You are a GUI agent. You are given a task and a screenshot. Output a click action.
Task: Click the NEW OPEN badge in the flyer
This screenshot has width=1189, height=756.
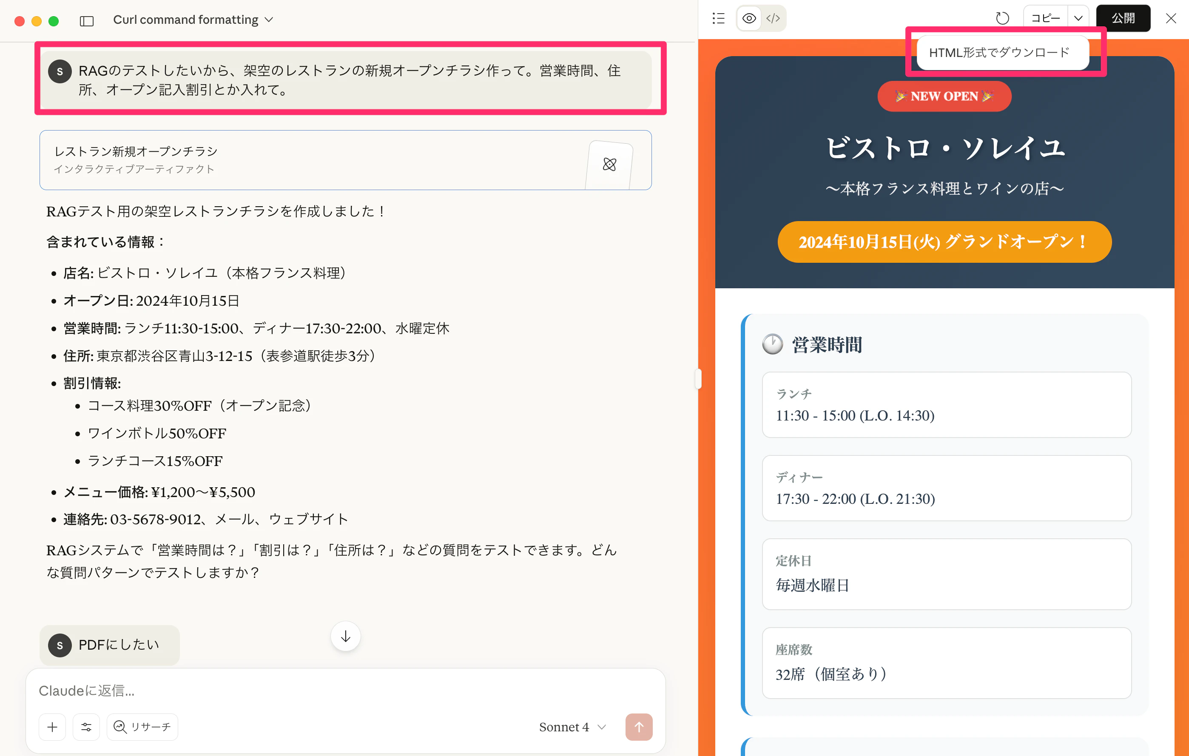(x=944, y=96)
